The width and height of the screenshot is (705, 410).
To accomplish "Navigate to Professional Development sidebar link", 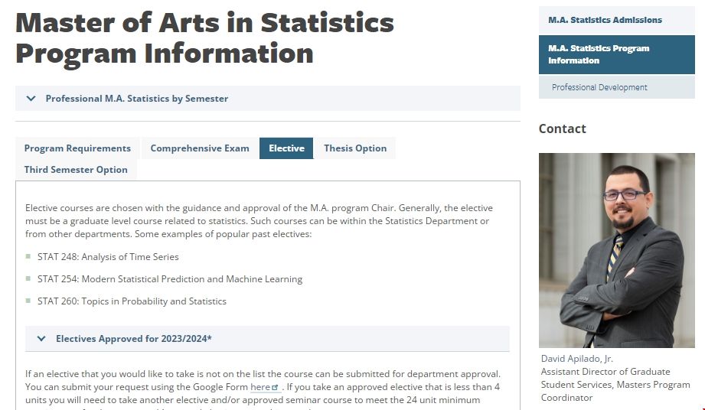I will pyautogui.click(x=599, y=87).
